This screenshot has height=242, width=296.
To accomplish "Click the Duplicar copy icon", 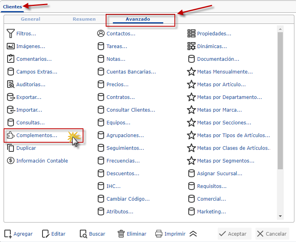I will point(11,148).
